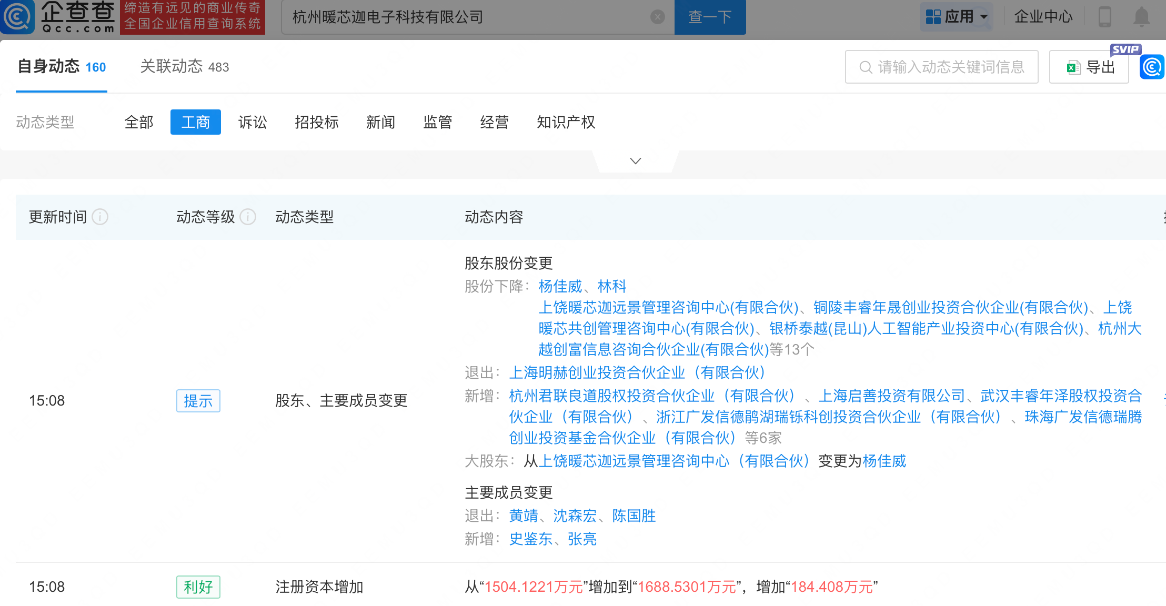Screen dimensions: 1166x606
Task: Open 上海明赫创业投资合伙企业 link
Action: [x=637, y=372]
